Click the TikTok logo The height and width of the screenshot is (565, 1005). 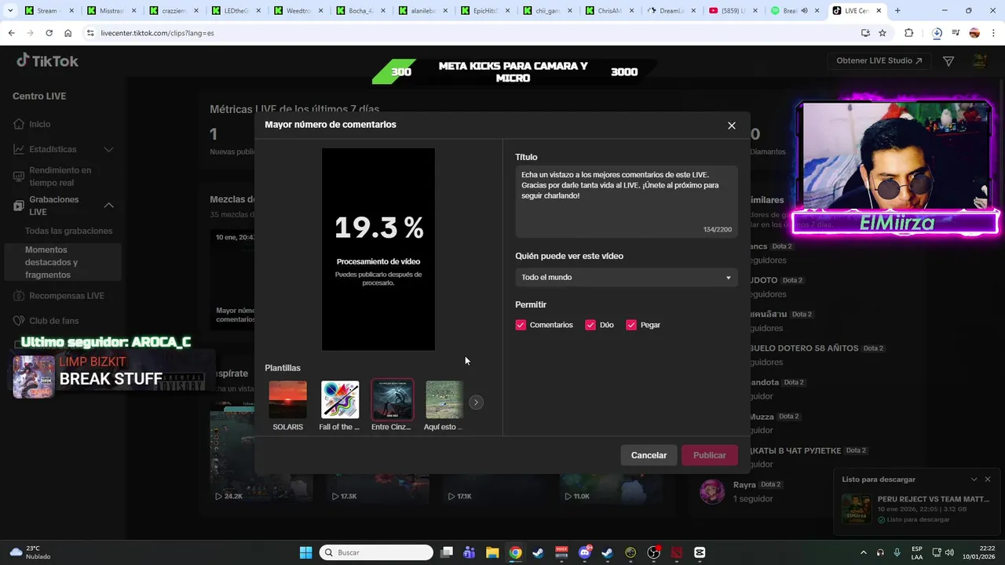[x=47, y=60]
